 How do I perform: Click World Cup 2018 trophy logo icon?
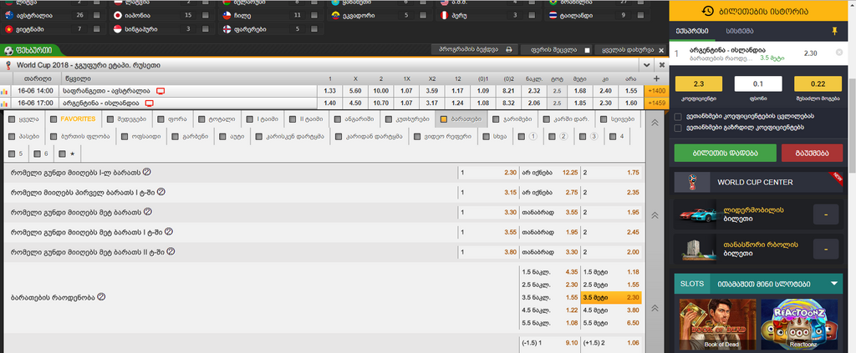pyautogui.click(x=8, y=65)
